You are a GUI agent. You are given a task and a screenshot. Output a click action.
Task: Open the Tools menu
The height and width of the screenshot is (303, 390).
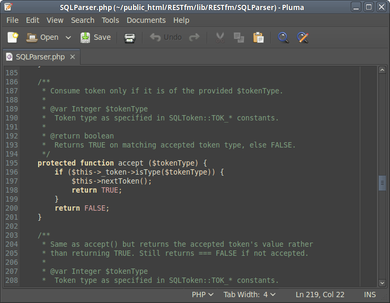[x=110, y=20]
